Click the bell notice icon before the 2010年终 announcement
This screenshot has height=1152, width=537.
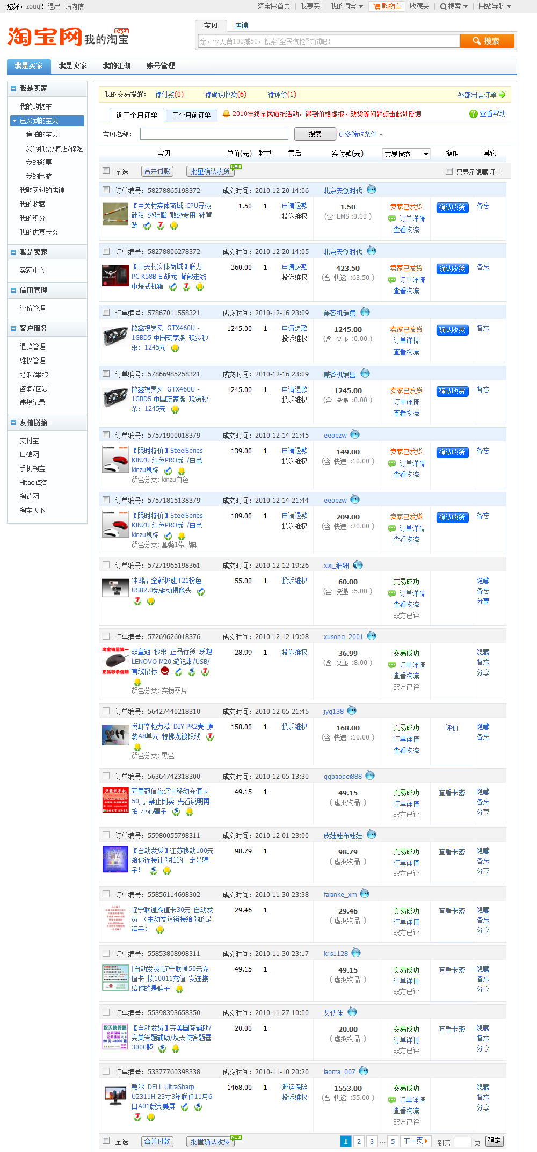[x=226, y=114]
